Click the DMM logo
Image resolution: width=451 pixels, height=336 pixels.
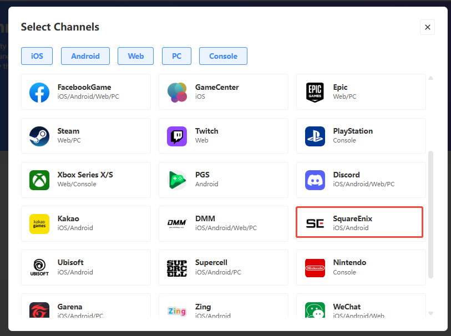click(x=177, y=224)
